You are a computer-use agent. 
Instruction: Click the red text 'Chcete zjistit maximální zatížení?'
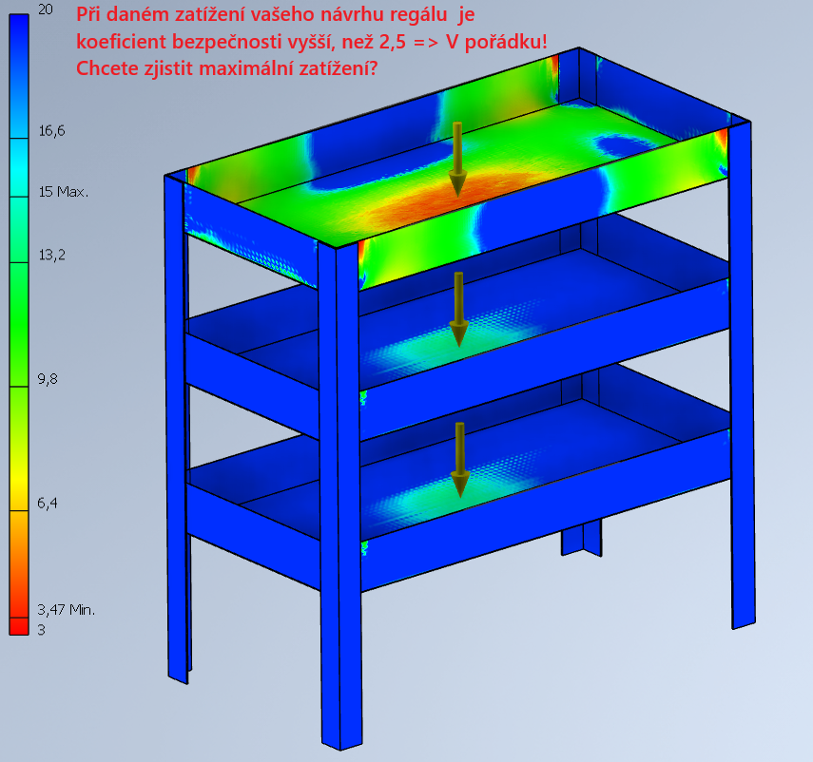tap(227, 68)
